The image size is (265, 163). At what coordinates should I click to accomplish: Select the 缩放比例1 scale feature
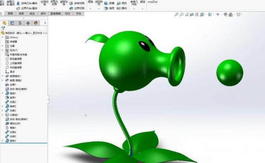point(13,124)
